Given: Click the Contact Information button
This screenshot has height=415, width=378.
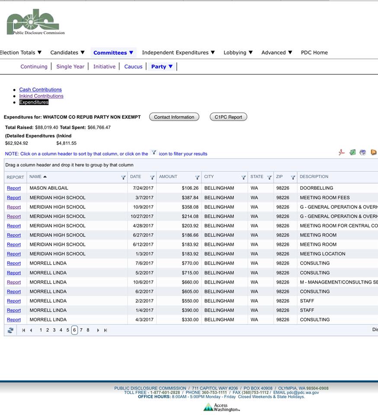Looking at the screenshot, I should 174,117.
